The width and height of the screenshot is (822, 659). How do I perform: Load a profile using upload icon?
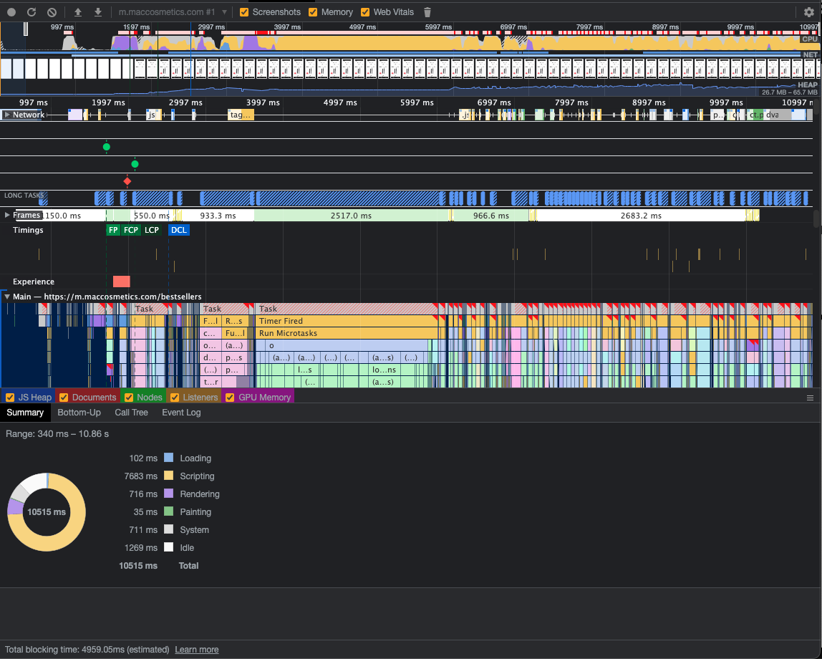(78, 12)
